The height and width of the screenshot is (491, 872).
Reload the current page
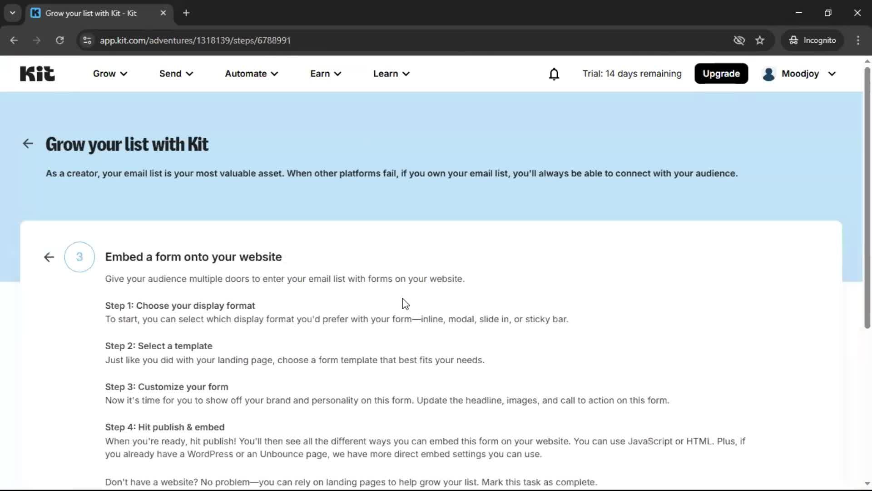pyautogui.click(x=59, y=40)
